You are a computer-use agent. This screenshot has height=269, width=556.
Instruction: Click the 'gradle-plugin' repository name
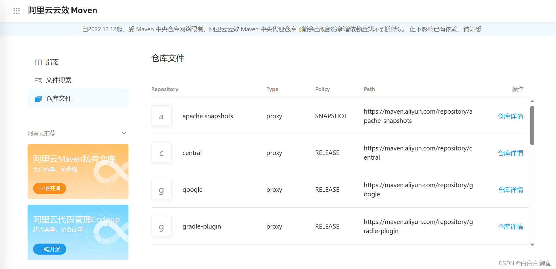[202, 226]
